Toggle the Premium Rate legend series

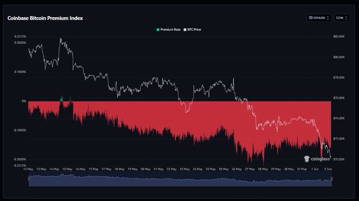click(x=168, y=29)
